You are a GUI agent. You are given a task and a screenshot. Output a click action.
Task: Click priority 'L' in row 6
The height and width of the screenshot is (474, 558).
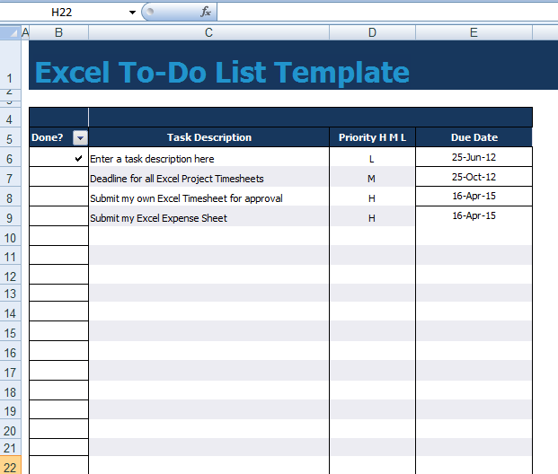pos(371,159)
